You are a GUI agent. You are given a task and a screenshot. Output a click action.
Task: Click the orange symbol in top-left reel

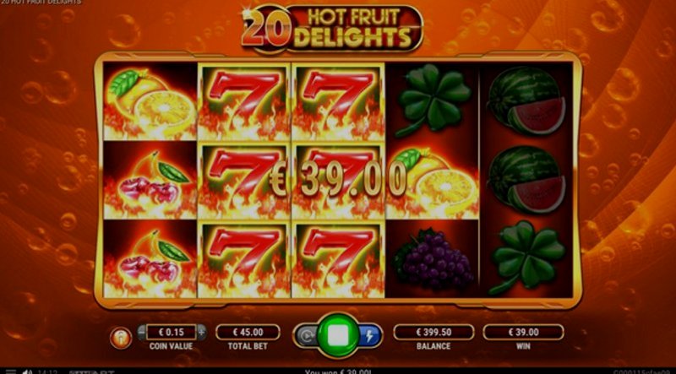(x=150, y=101)
